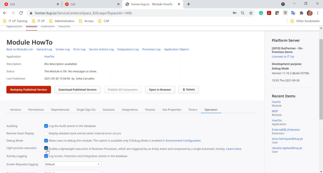Screen dimensions: 323x173
Task: Click the padlock icon in the address bar
Action: 31,13
